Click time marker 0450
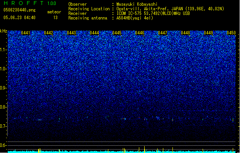The image size is (240, 153). (x=231, y=33)
